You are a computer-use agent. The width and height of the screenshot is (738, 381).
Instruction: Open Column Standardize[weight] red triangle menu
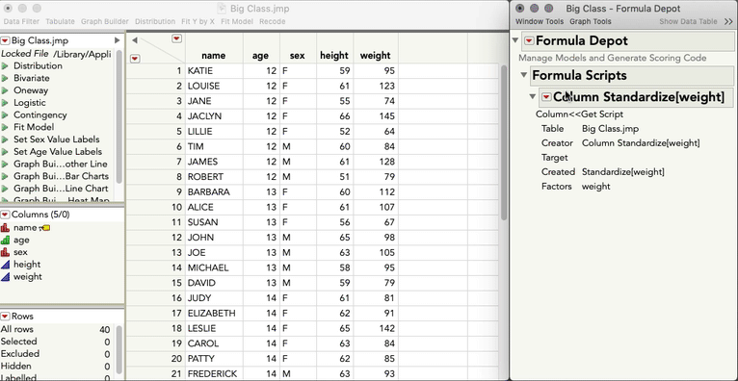click(x=546, y=97)
